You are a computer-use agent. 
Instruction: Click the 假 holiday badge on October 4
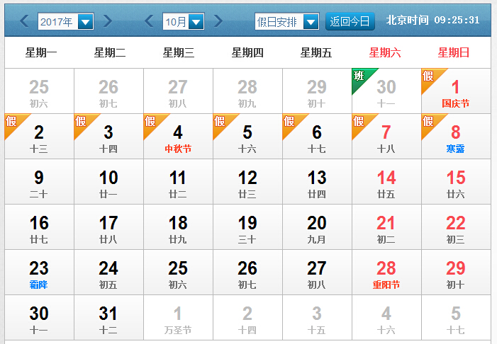152,122
